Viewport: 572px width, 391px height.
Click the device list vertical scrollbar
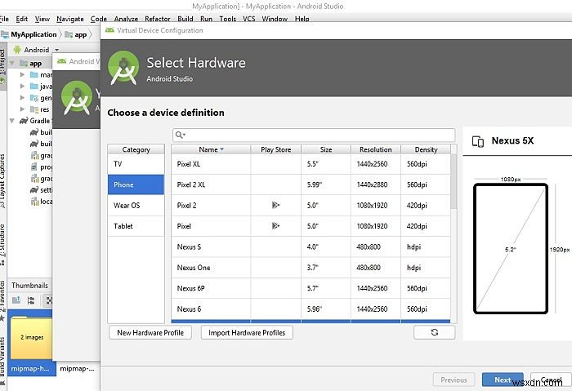coord(454,181)
